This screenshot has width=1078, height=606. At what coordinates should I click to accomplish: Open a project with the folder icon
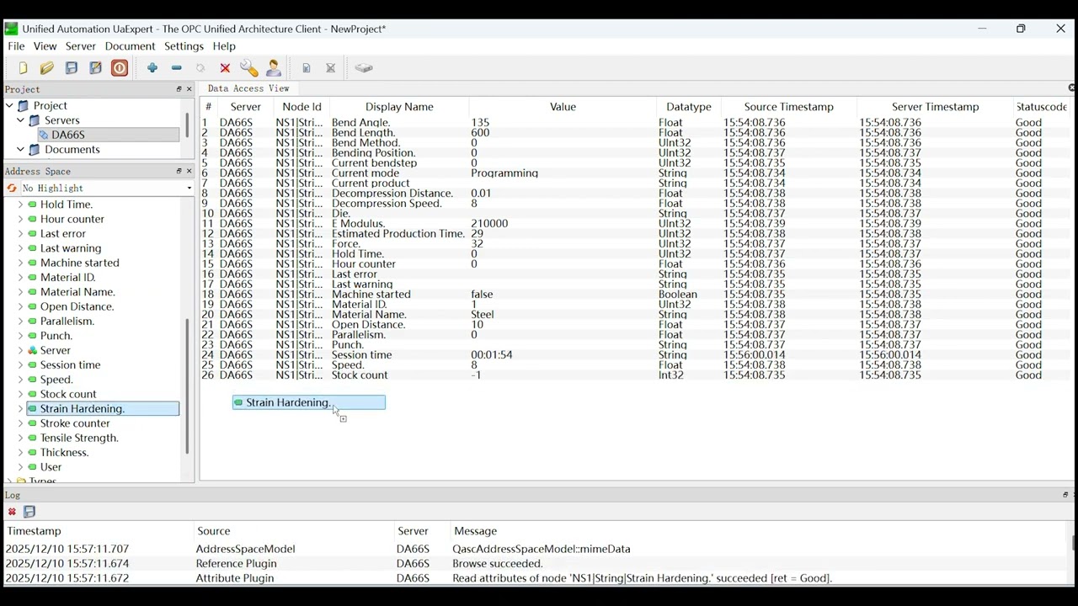coord(47,68)
